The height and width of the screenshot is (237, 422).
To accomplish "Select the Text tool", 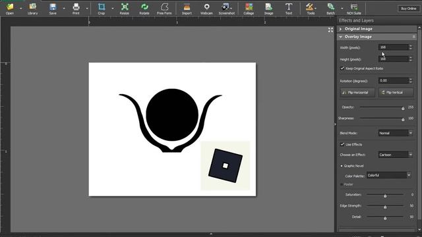I will [289, 9].
